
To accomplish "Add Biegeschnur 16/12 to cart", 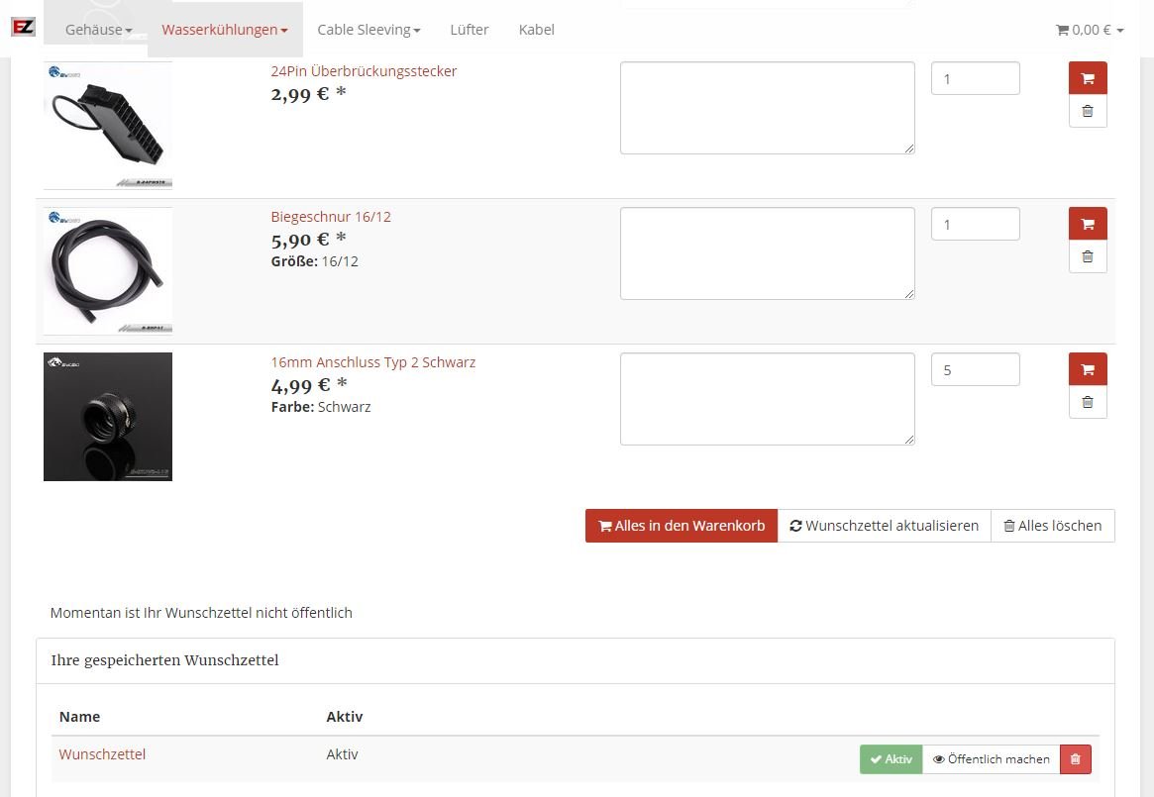I will (x=1088, y=224).
